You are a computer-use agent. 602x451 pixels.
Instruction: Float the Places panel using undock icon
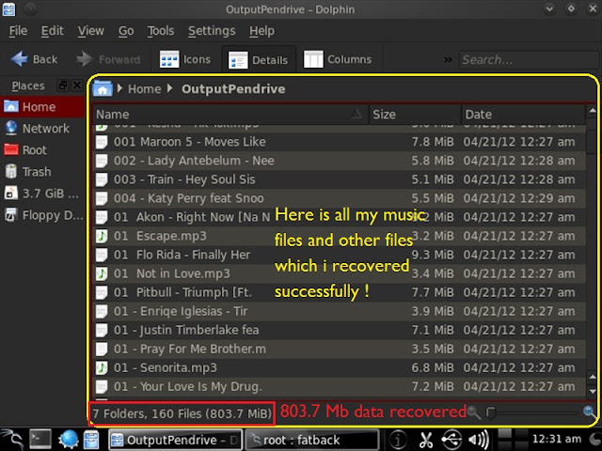pos(63,86)
